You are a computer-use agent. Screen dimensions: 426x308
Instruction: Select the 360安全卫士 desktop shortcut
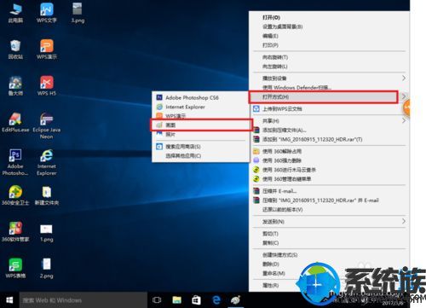pyautogui.click(x=15, y=195)
